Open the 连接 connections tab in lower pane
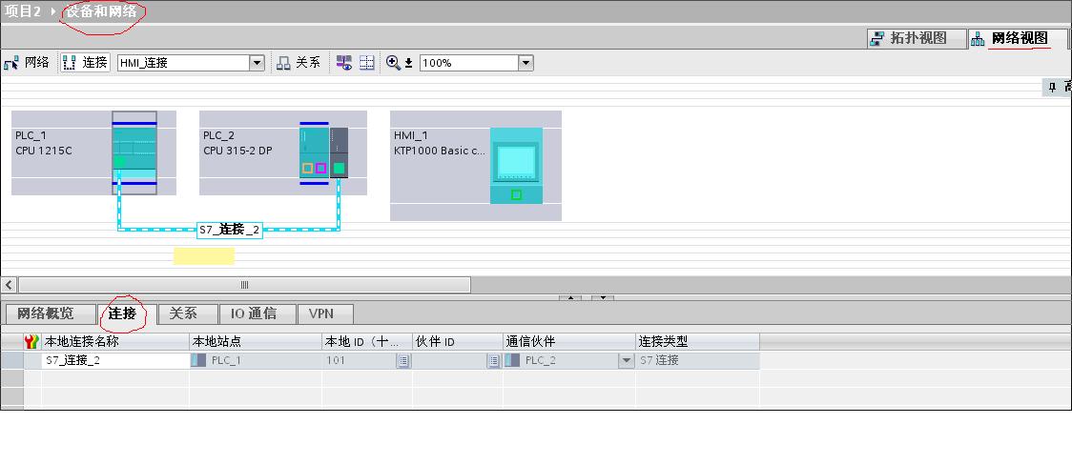 click(x=127, y=314)
